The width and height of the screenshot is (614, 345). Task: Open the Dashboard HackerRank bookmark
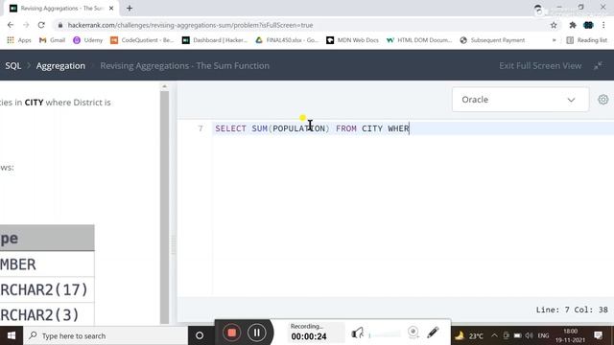click(215, 40)
